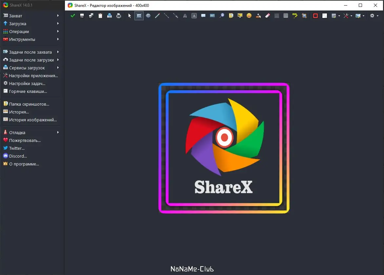Open Горячие клавиши settings
The width and height of the screenshot is (384, 275).
31,91
